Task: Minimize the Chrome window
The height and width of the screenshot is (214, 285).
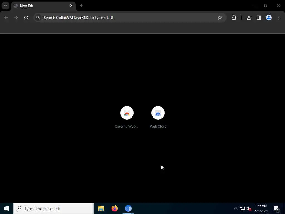Action: point(253,6)
